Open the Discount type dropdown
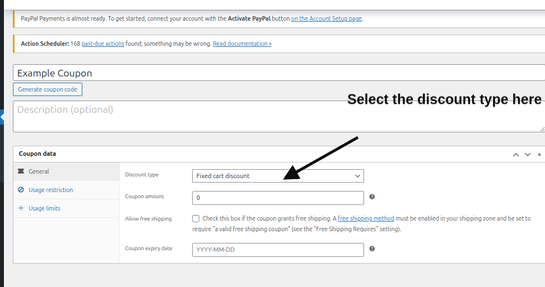 [277, 176]
